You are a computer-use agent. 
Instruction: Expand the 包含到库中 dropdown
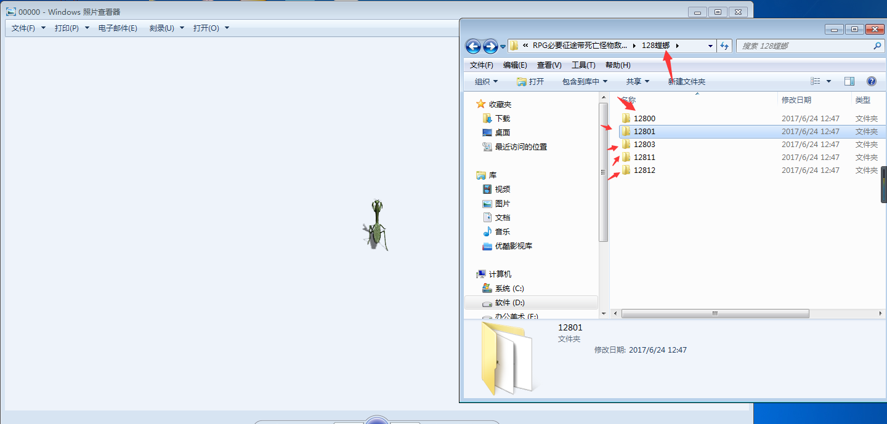click(585, 81)
